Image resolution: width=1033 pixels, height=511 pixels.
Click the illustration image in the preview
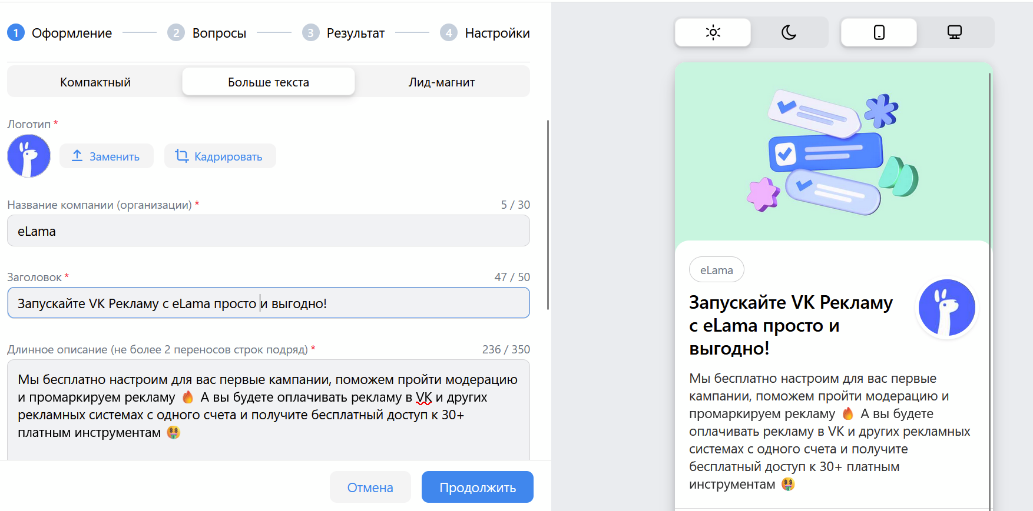click(x=833, y=153)
